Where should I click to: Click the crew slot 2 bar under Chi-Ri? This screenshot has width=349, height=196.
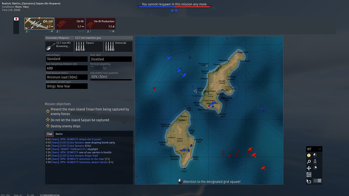pos(70,31)
